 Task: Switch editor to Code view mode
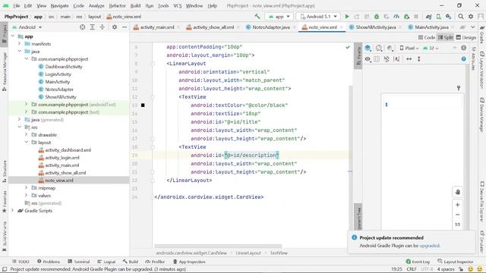point(427,37)
